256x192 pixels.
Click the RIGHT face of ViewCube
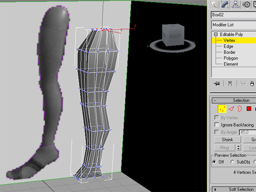pyautogui.click(x=175, y=36)
